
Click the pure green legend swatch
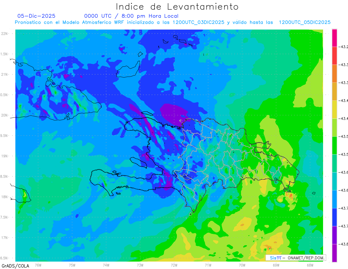(334, 145)
